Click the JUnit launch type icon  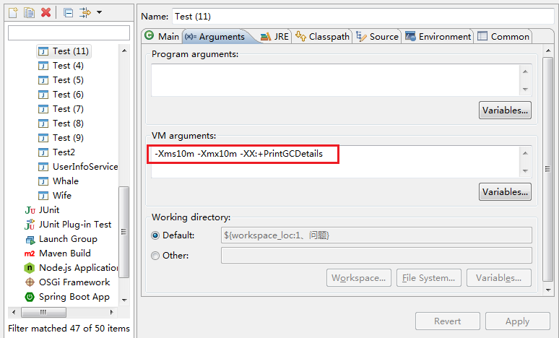30,210
